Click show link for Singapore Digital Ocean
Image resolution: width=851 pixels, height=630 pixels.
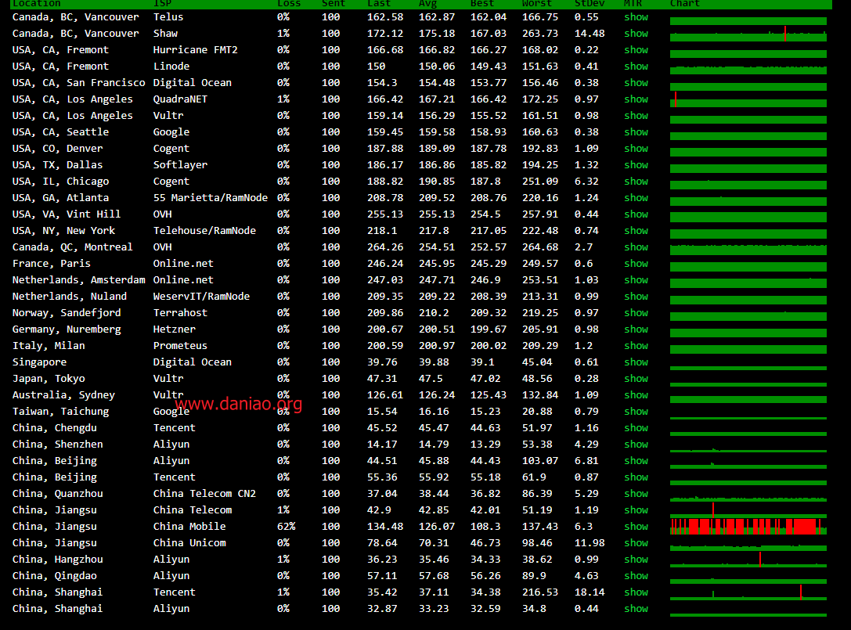(x=636, y=362)
